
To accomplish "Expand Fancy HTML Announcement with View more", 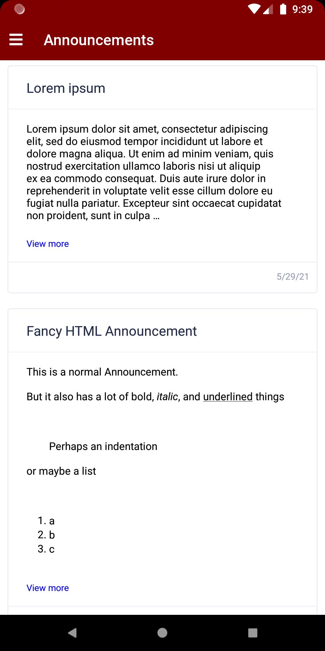I will click(x=48, y=588).
